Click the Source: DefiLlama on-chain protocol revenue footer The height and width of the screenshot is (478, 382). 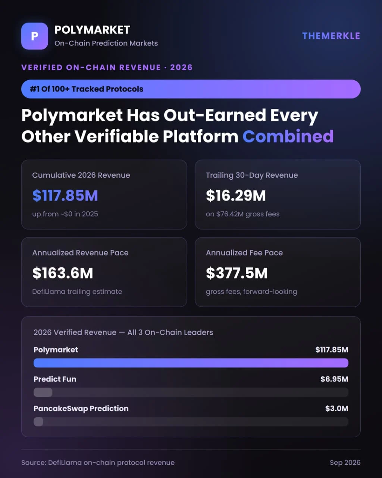pos(98,463)
